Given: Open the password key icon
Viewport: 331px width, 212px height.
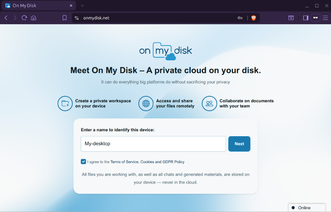Looking at the screenshot, I should pyautogui.click(x=240, y=18).
